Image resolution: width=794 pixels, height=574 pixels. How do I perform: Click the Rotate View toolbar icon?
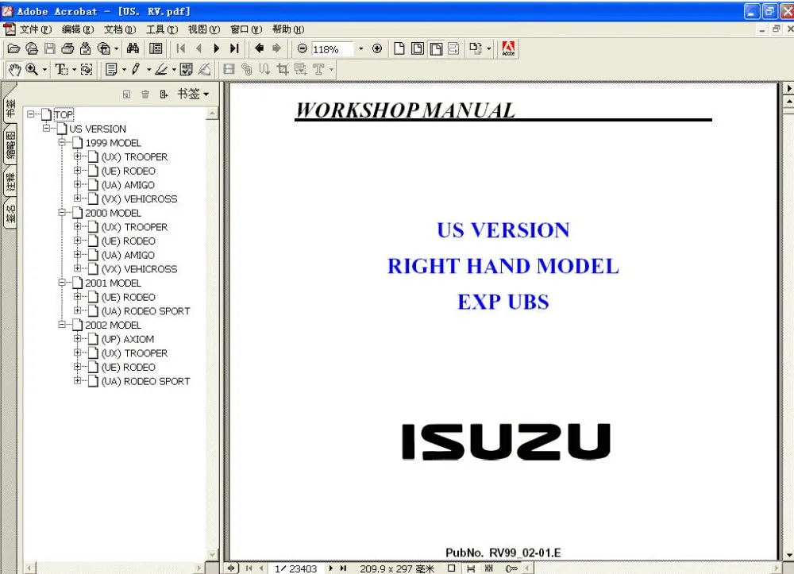click(475, 48)
